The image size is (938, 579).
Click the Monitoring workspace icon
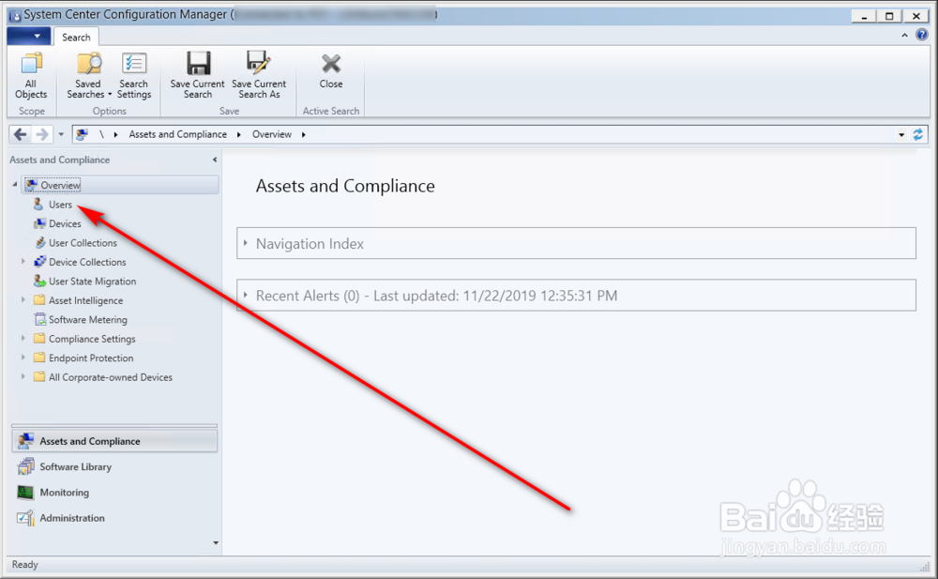point(25,492)
